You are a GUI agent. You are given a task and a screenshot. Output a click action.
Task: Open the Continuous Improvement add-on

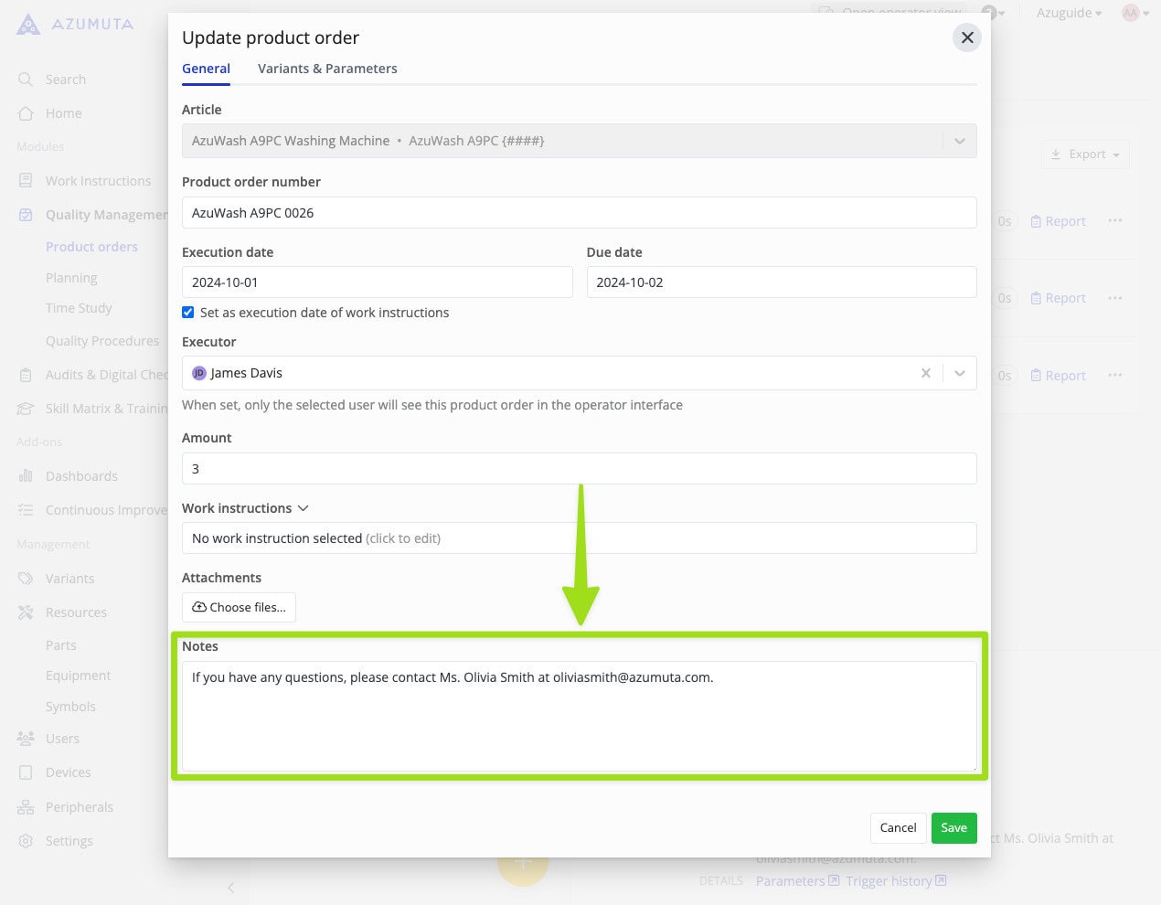(27, 509)
